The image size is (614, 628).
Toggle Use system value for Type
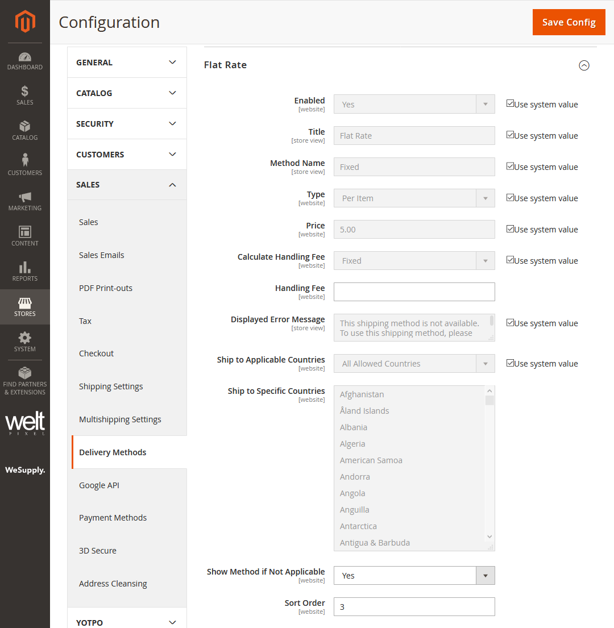tap(510, 197)
